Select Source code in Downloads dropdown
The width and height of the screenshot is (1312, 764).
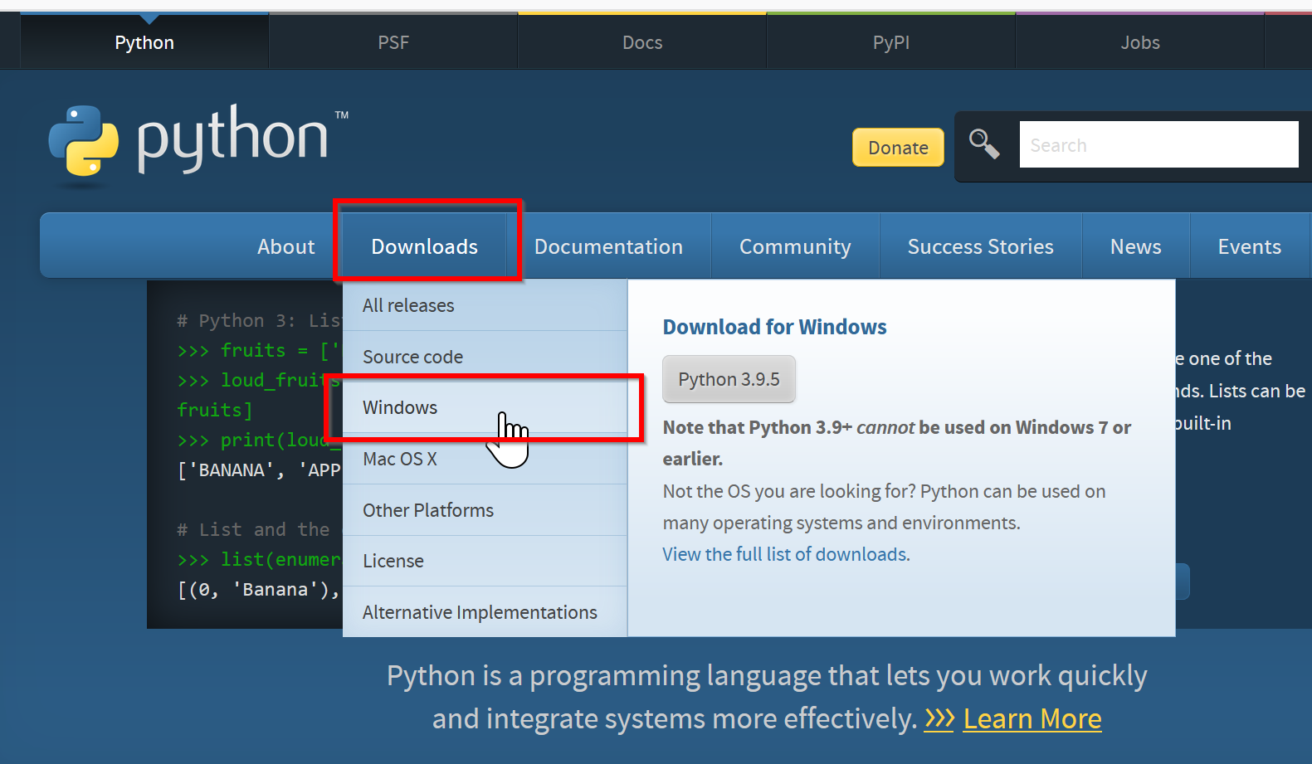click(485, 357)
